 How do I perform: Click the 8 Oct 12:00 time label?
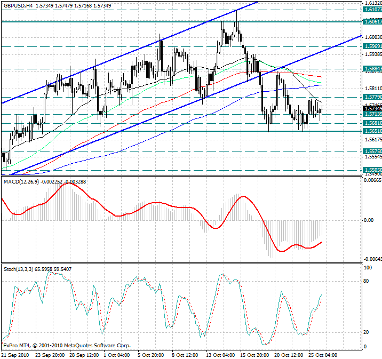[185, 355]
